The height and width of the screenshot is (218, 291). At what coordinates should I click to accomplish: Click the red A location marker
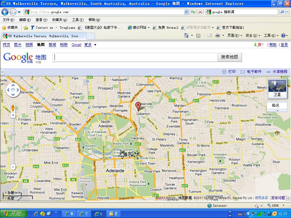coord(138,106)
